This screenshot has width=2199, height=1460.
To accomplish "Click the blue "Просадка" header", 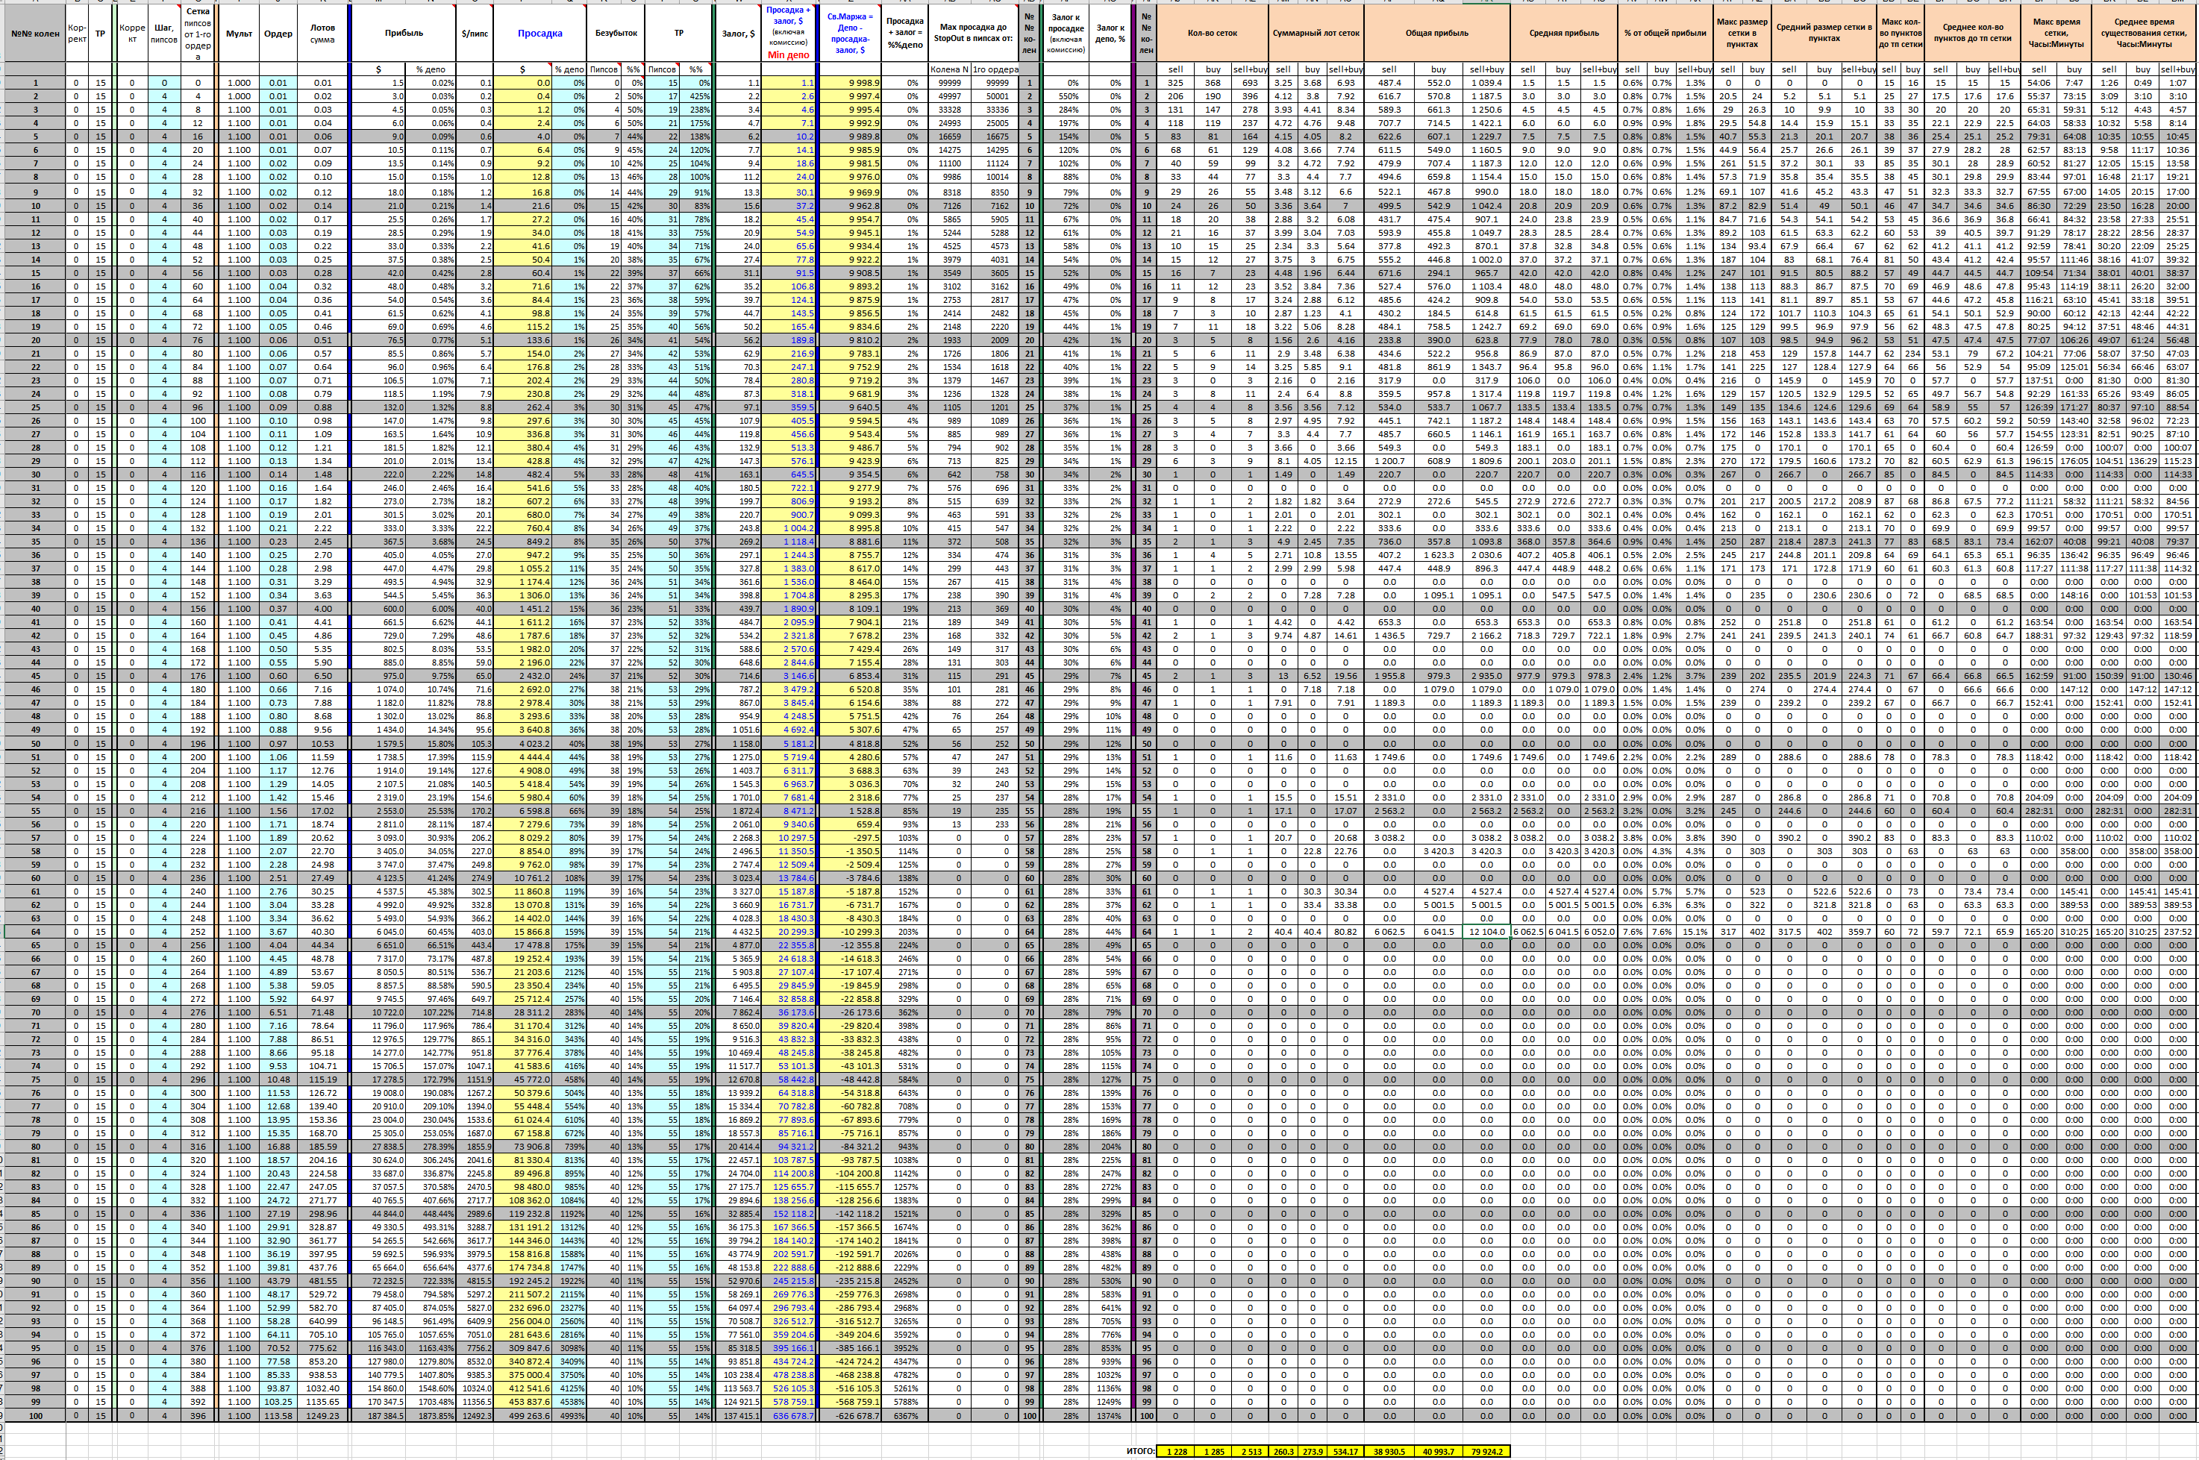I will (x=540, y=34).
